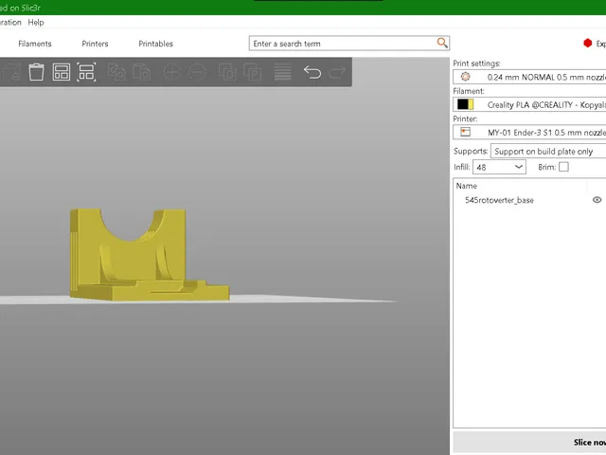Screen dimensions: 606x455
Task: Switch to the Printers tab
Action: click(x=95, y=44)
